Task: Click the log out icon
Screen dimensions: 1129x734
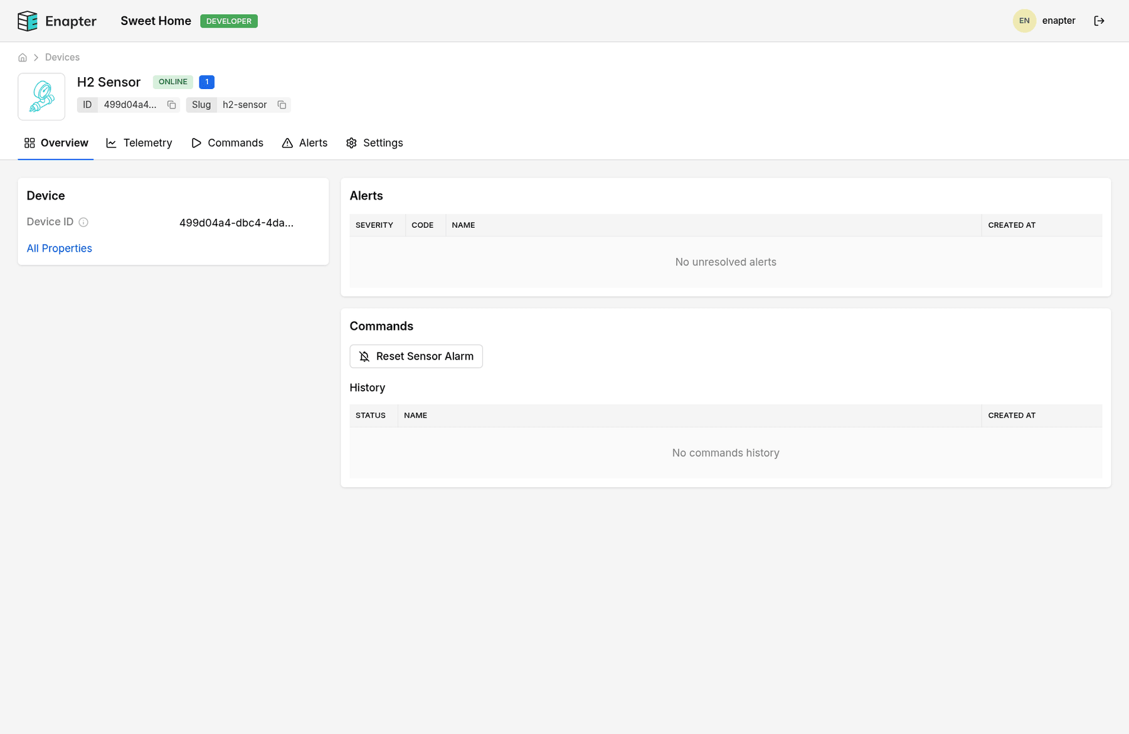Action: [1100, 21]
